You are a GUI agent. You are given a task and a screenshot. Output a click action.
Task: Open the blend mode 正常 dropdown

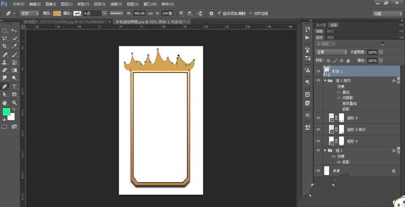(331, 52)
